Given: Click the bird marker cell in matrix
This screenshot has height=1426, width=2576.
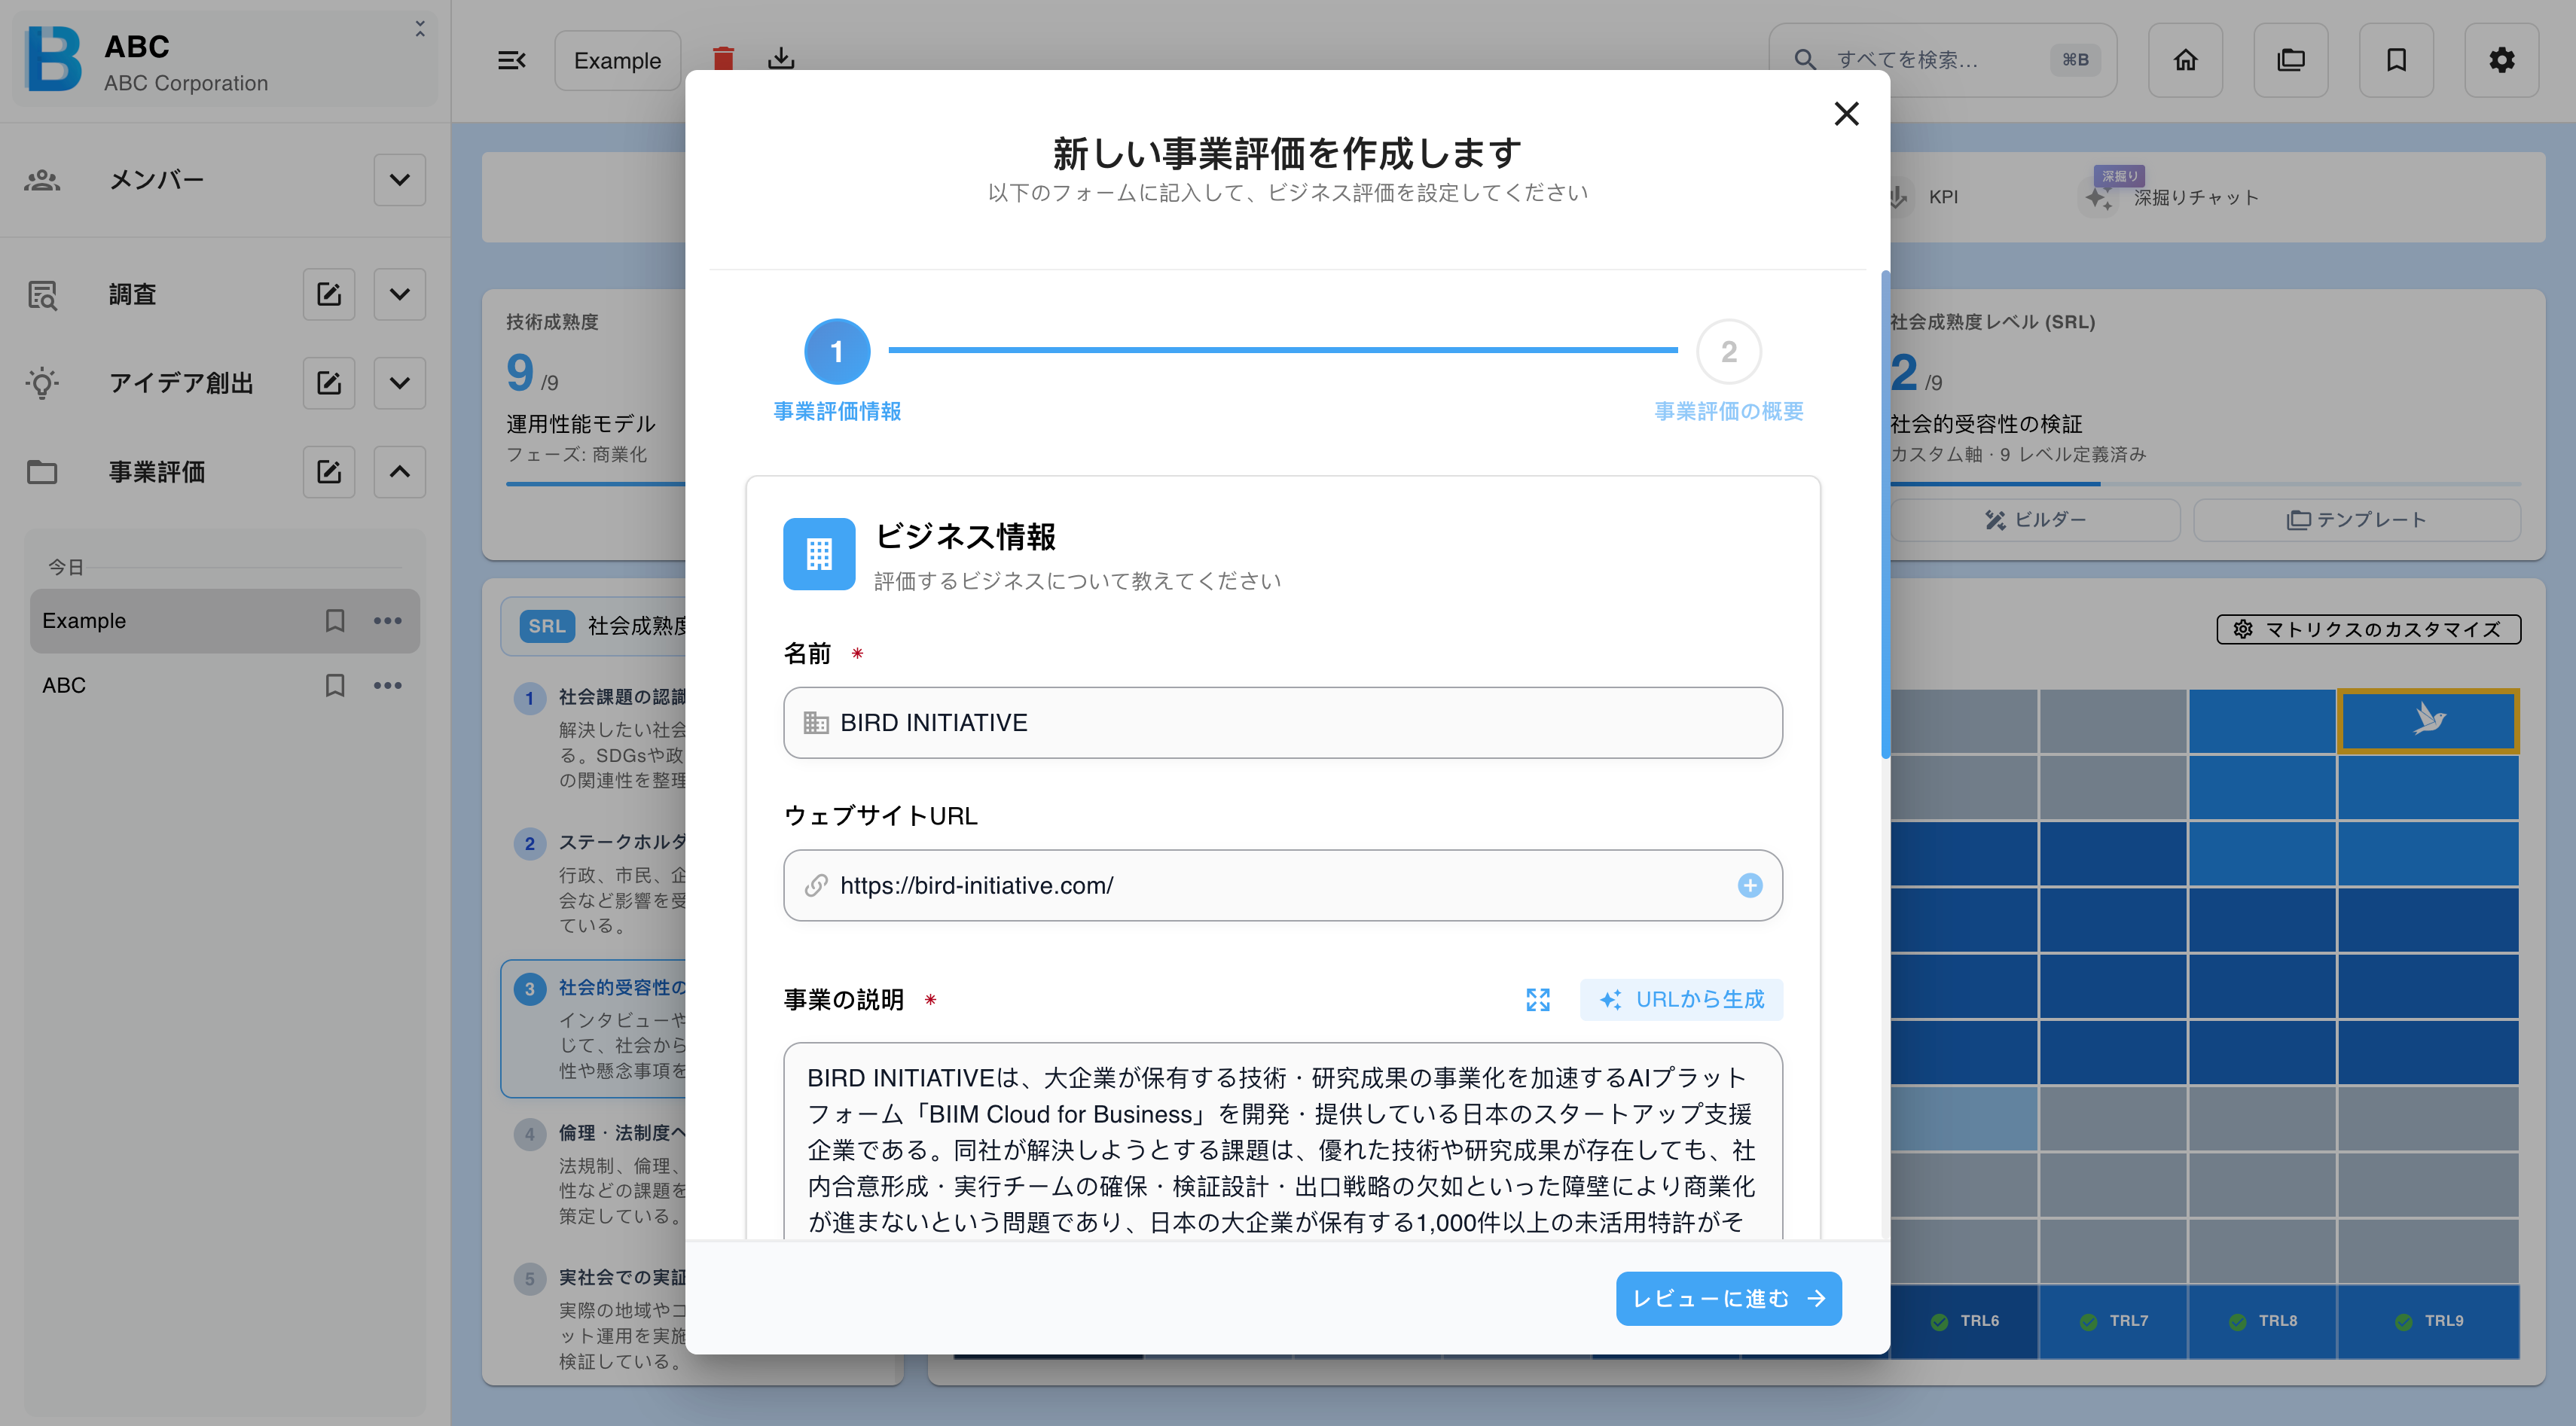Looking at the screenshot, I should tap(2428, 720).
